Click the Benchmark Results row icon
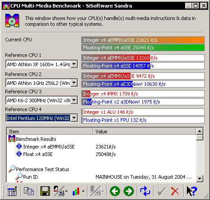210x200 pixels. (12, 139)
